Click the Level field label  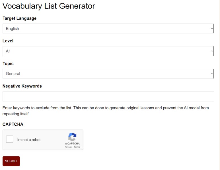click(8, 41)
